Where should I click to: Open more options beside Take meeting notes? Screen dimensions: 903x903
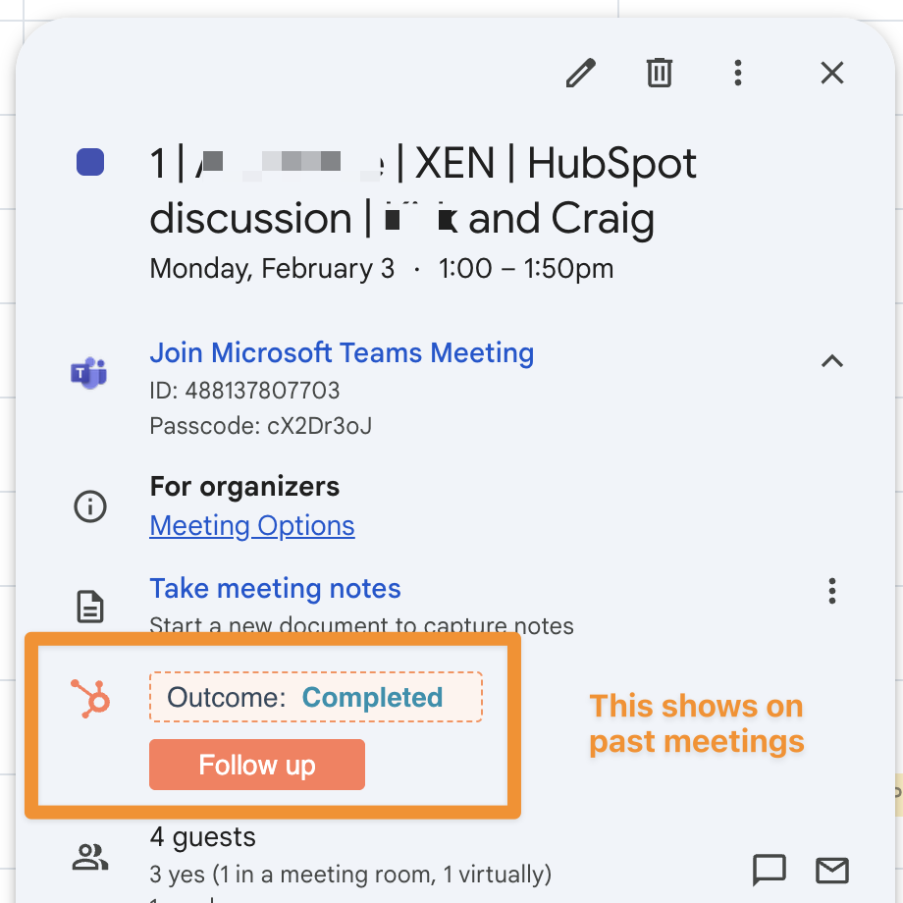pos(832,591)
